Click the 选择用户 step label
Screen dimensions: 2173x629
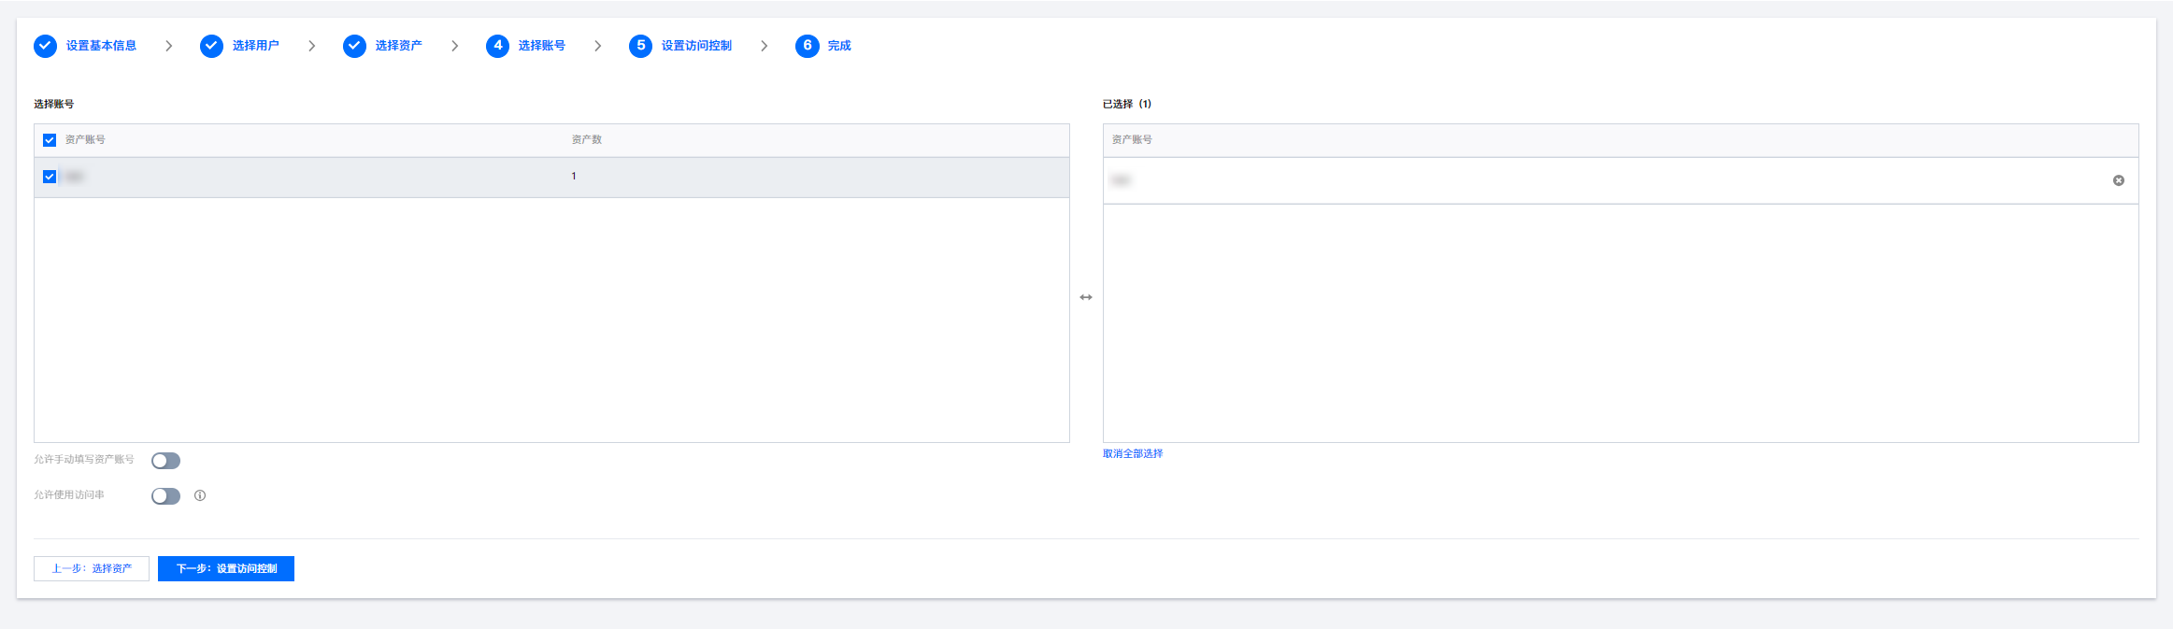pyautogui.click(x=255, y=46)
